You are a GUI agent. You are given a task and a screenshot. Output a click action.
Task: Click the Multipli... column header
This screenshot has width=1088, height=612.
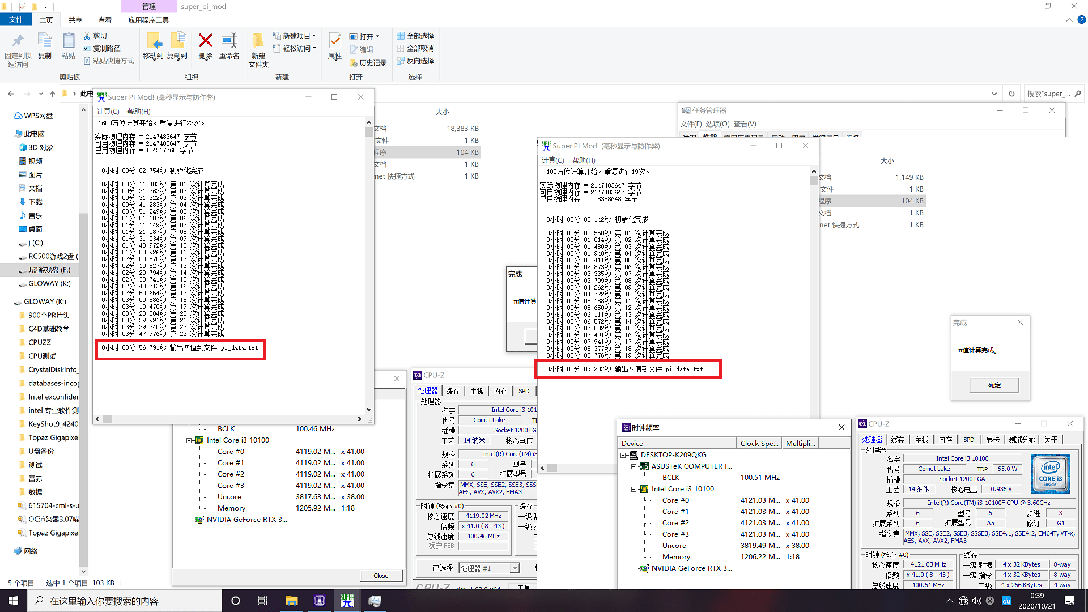[x=800, y=443]
